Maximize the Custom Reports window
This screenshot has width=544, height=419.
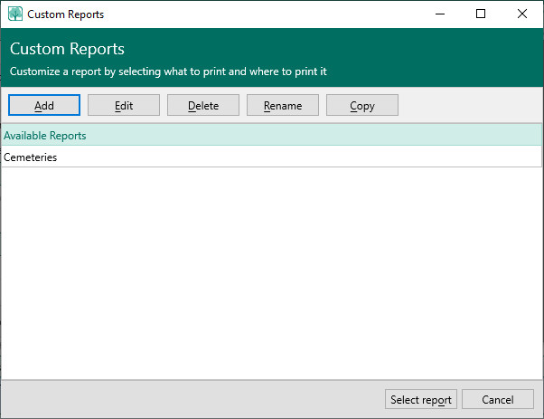point(481,14)
